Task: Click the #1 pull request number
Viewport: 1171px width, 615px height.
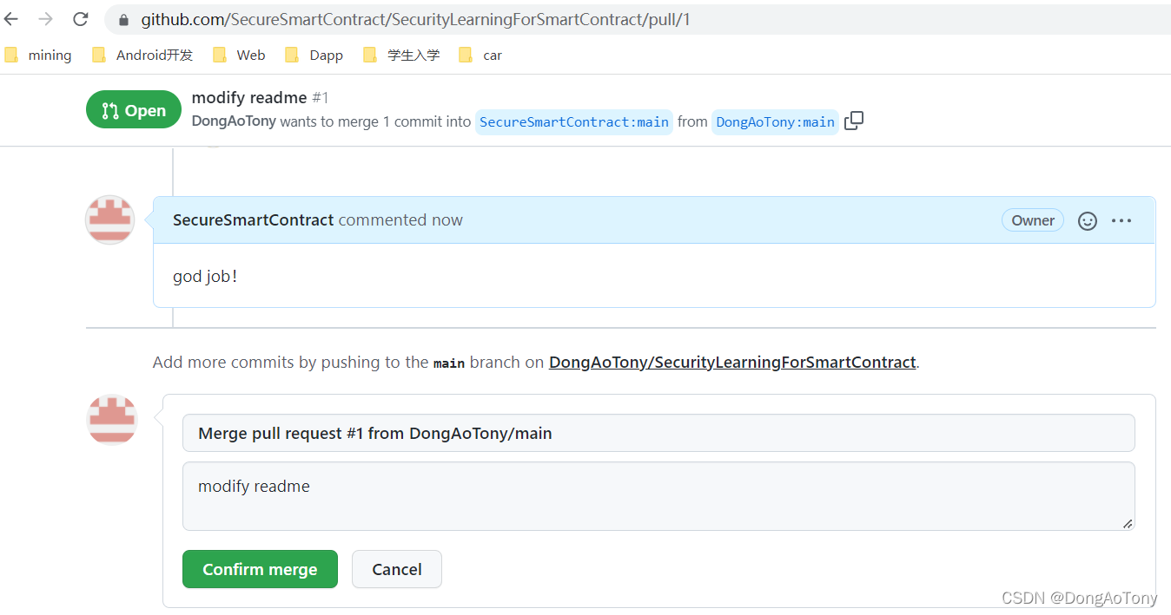Action: pyautogui.click(x=321, y=97)
